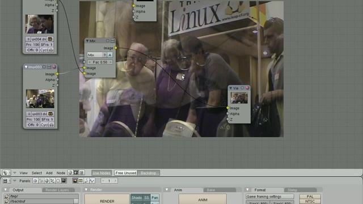The image size is (363, 204).
Task: Toggle the SS render option
Action: 146,198
